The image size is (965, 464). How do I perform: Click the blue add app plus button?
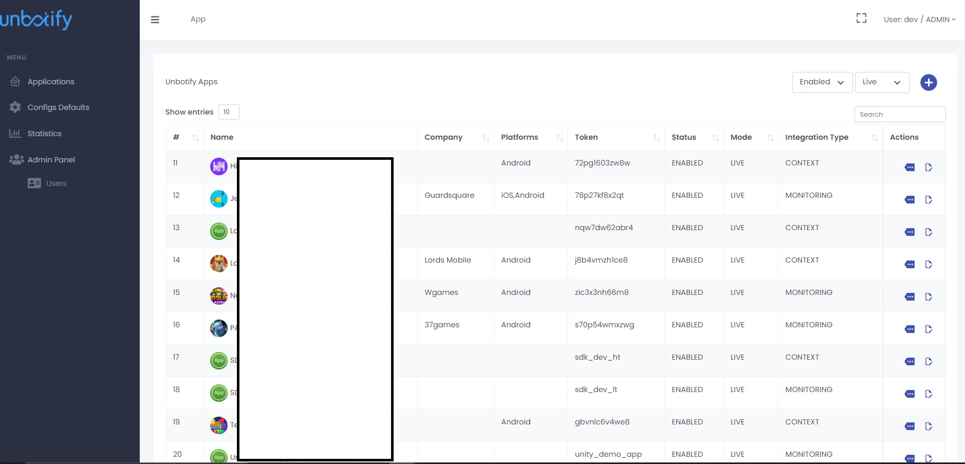(928, 82)
